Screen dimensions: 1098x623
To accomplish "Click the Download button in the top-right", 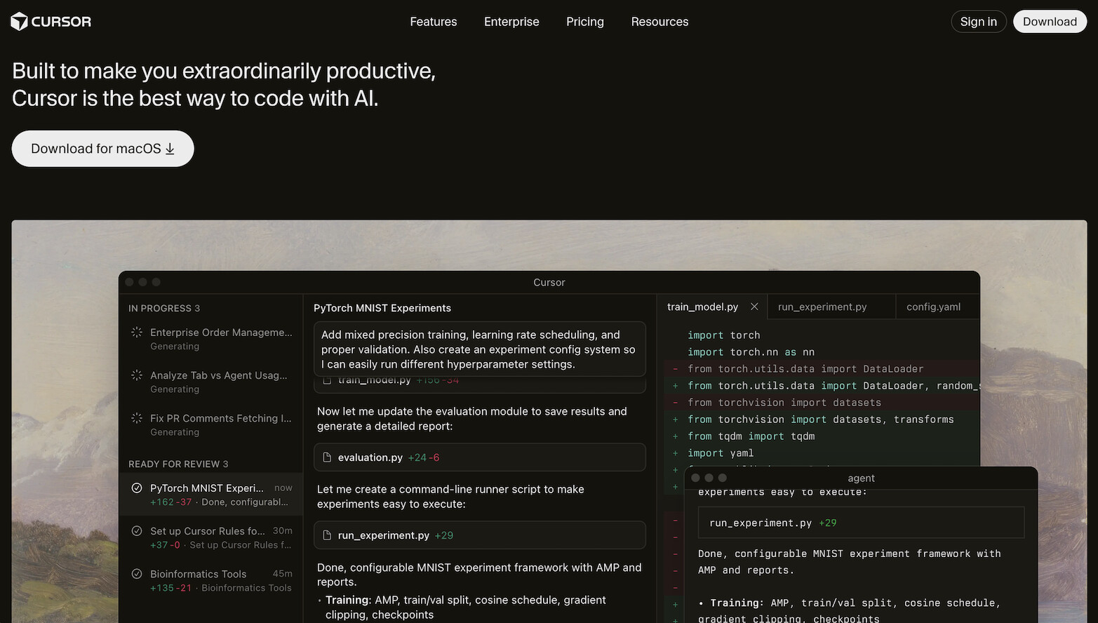I will (1049, 22).
